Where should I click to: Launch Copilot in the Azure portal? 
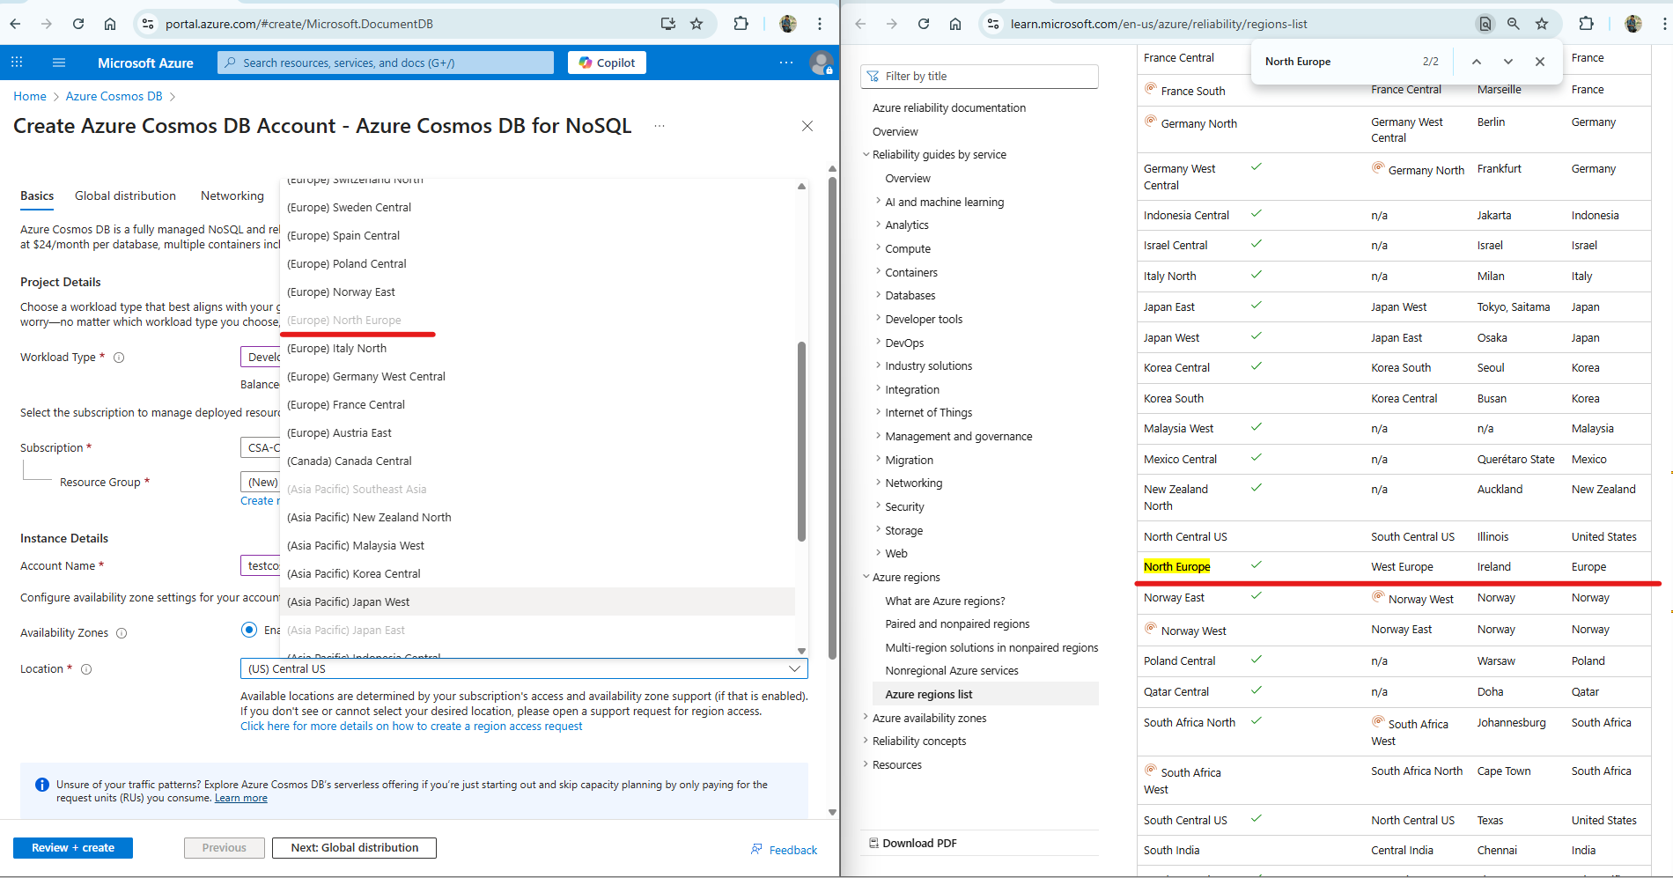[607, 63]
